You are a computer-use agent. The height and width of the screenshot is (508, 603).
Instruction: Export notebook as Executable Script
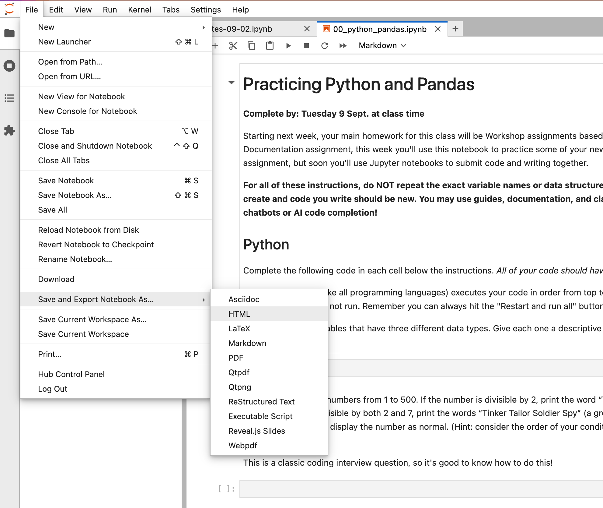click(269, 416)
